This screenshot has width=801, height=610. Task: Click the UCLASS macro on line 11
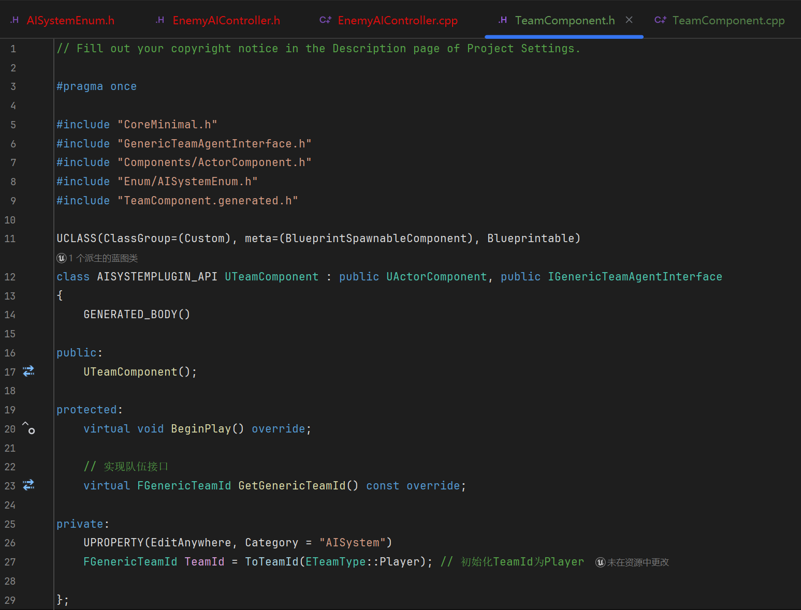pyautogui.click(x=77, y=239)
